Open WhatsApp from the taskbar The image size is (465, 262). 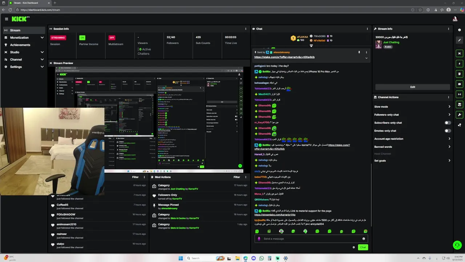(262, 258)
